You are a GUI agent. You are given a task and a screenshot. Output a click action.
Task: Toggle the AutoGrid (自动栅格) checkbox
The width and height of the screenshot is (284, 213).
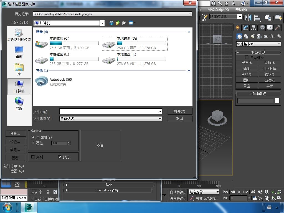(x=247, y=57)
